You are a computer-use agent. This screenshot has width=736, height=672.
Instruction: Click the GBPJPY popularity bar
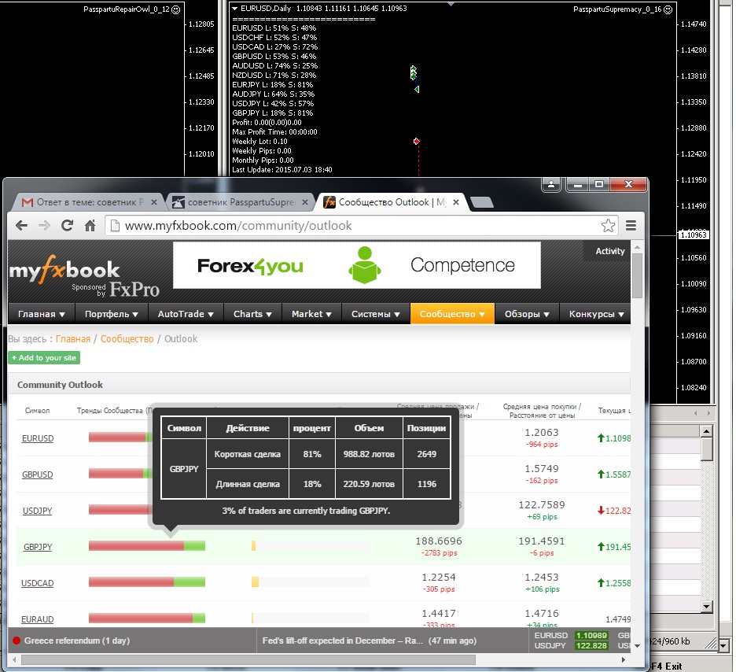[x=311, y=545]
